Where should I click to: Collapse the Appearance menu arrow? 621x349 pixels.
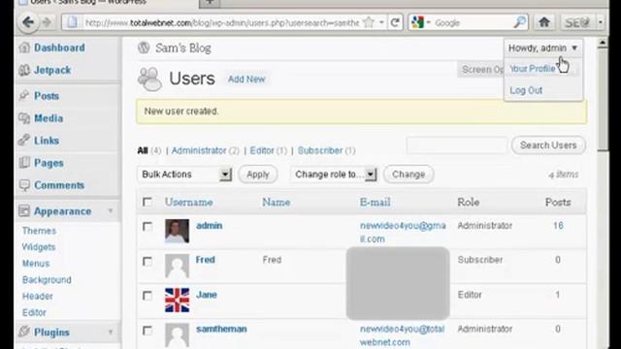point(111,211)
